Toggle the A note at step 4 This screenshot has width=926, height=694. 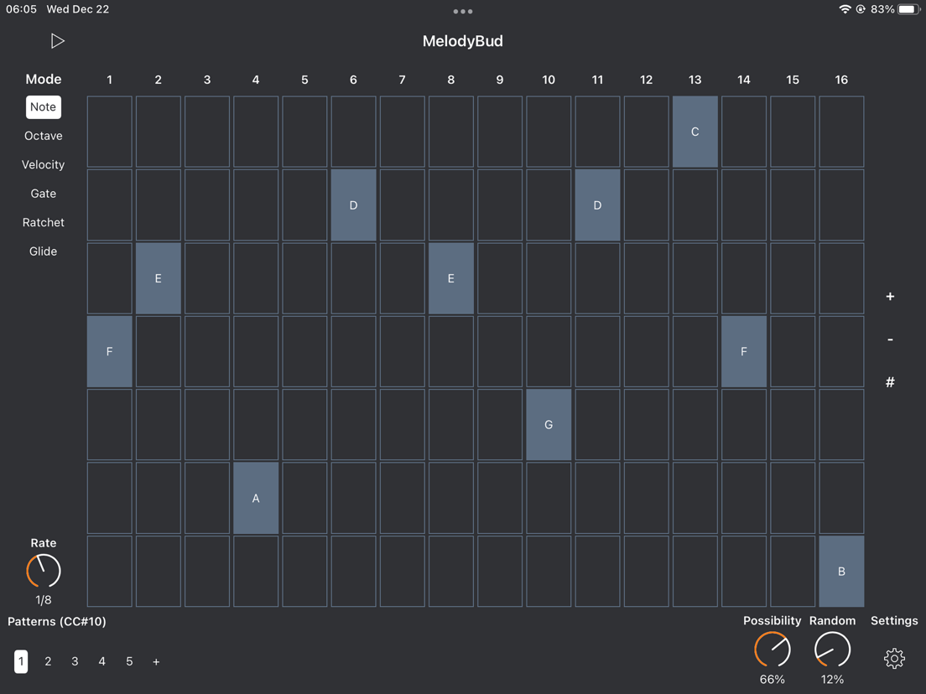256,498
